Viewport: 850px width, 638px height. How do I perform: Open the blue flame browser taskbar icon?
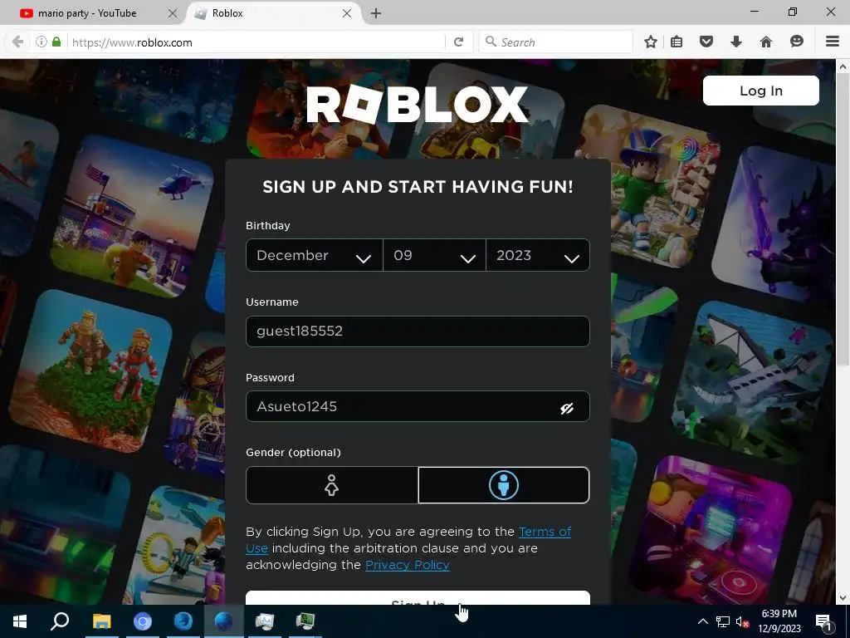tap(183, 621)
